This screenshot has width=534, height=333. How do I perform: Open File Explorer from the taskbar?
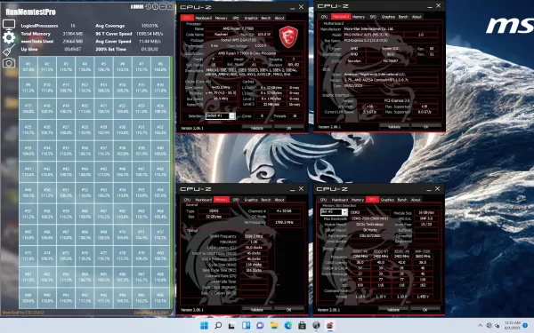tap(274, 326)
